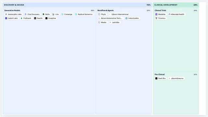Image resolution: width=208 pixels, height=117 pixels.
Task: Select the plasmidsaurus company chip
Action: click(176, 78)
